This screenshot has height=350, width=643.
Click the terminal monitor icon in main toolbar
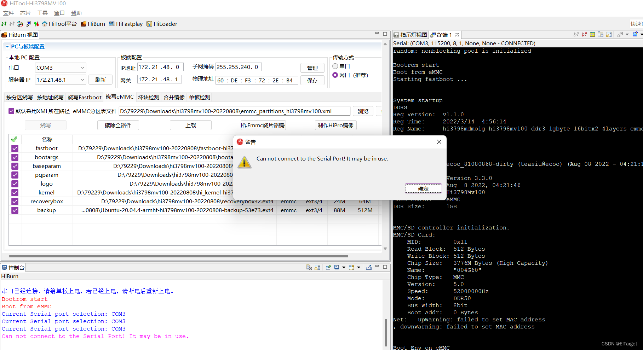28,24
